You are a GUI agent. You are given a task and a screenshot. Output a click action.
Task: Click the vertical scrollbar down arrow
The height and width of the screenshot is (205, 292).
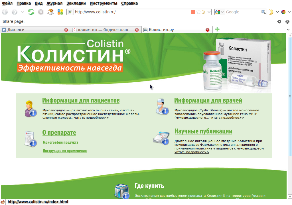click(x=290, y=196)
